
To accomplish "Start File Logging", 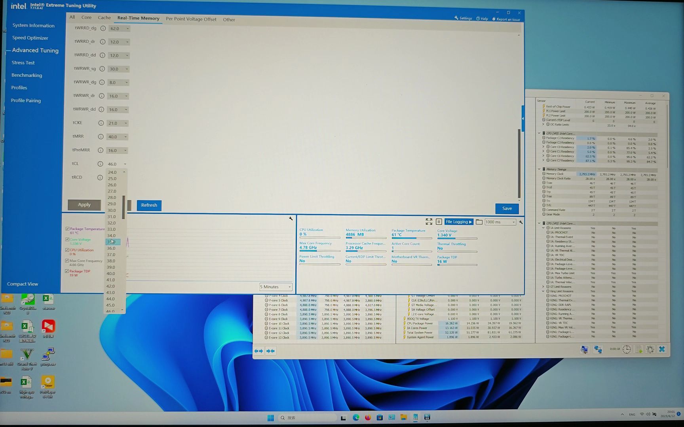I will (x=459, y=222).
